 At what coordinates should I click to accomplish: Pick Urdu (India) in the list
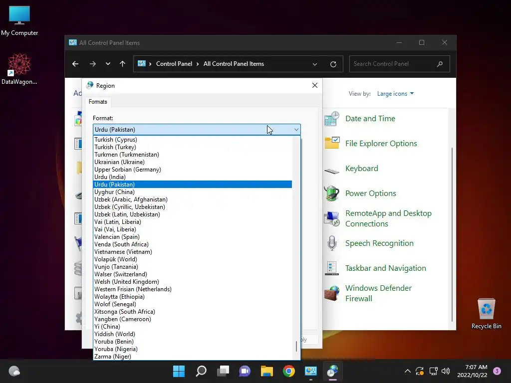pos(192,177)
